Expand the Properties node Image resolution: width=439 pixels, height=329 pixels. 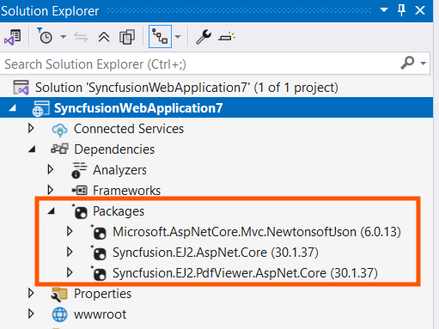click(x=31, y=294)
